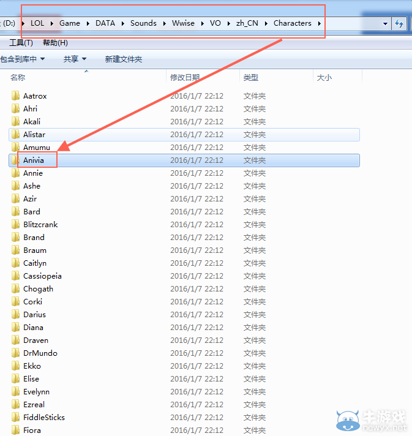412x436 pixels.
Task: Click the refresh icon beside address bar
Action: 399,23
